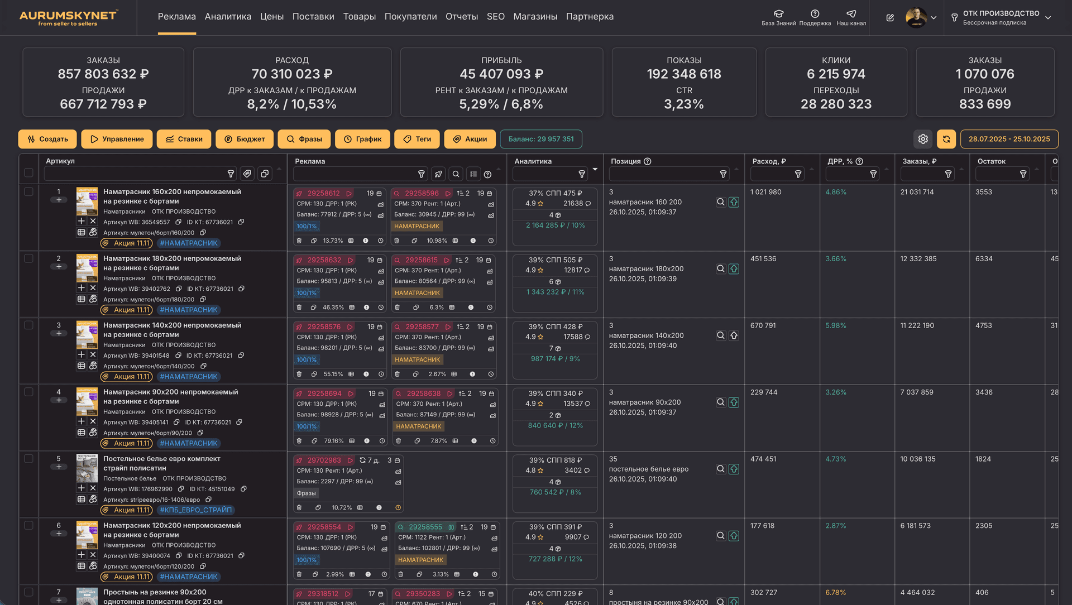The width and height of the screenshot is (1072, 605).
Task: Open date range 28.07.2025 - 25.10.2025 picker
Action: click(1009, 139)
